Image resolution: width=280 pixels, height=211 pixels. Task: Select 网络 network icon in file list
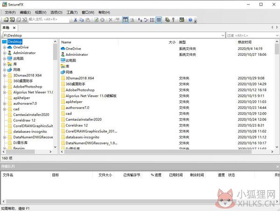[x=63, y=72]
